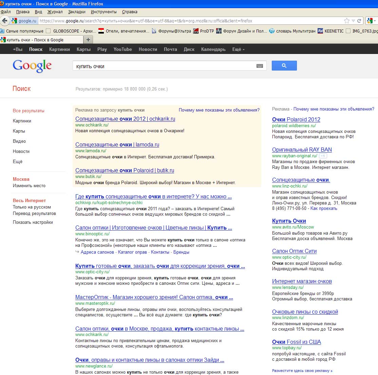Open the Где купить солнцезащитные очки result
Viewport: 378px width, 375px height.
(153, 197)
